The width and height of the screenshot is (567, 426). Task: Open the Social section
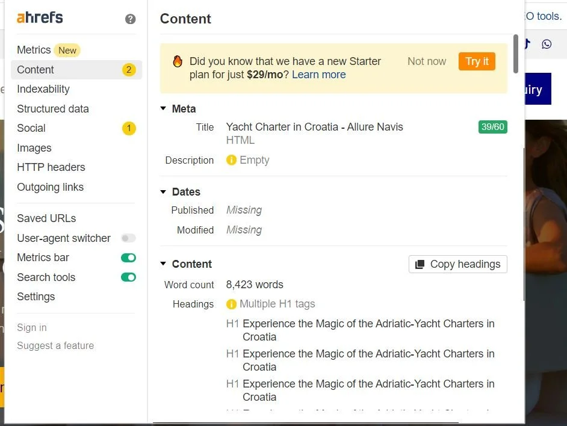31,128
